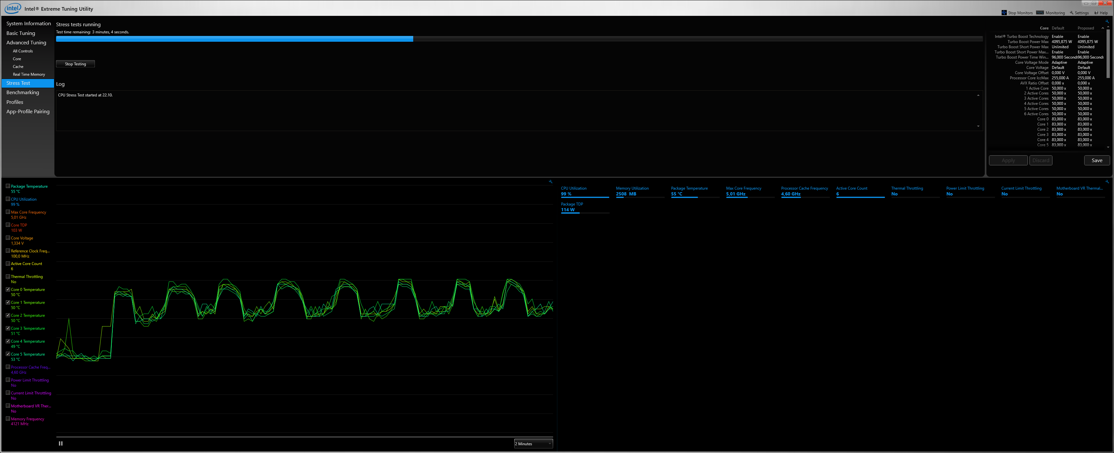Switch to Benchmarking
Screen dimensions: 1114x453
[x=22, y=92]
